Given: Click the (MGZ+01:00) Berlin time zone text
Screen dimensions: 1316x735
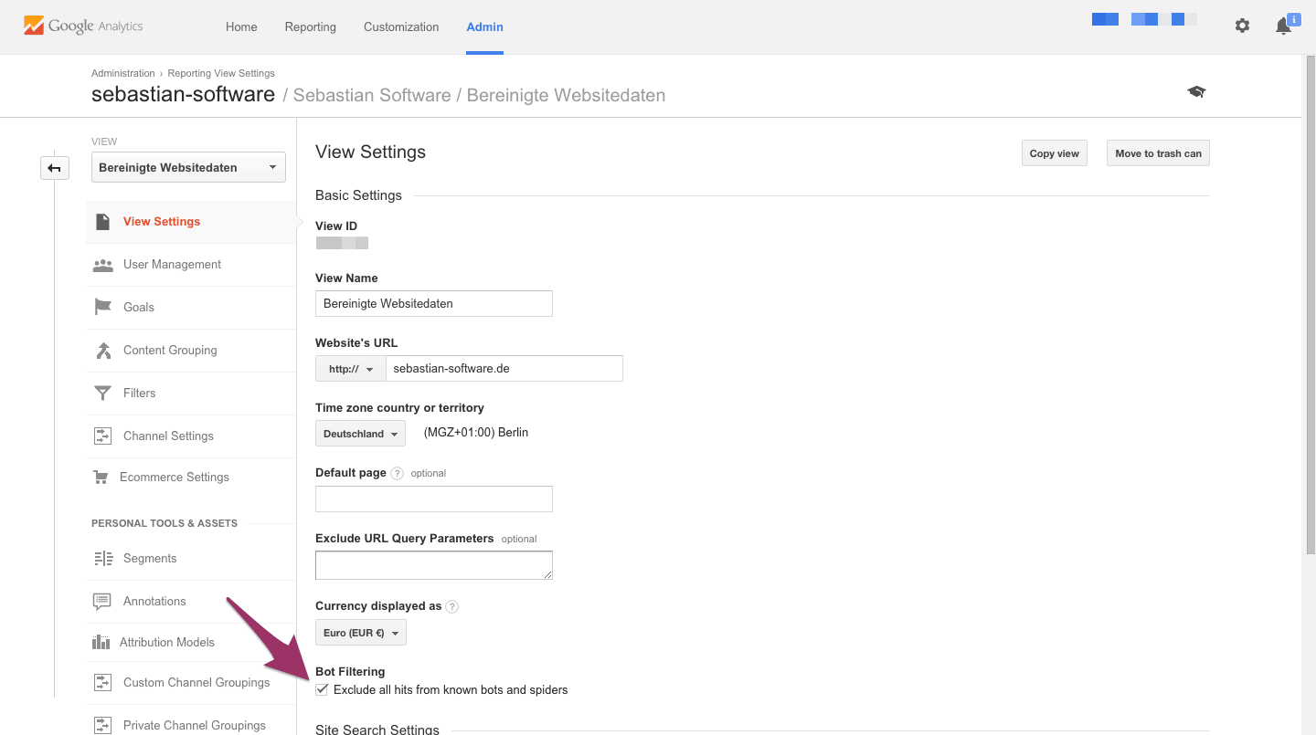Looking at the screenshot, I should click(476, 433).
